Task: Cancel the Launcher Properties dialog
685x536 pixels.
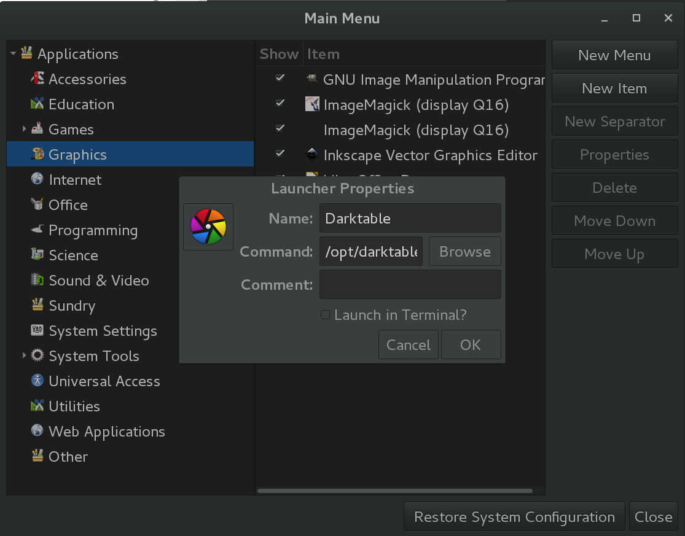Action: [409, 345]
